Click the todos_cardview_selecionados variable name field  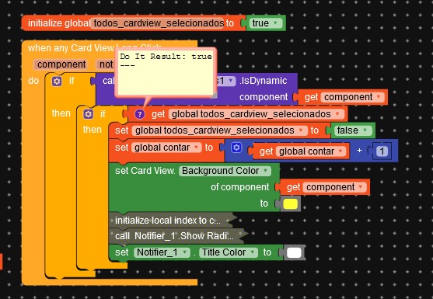coord(157,23)
